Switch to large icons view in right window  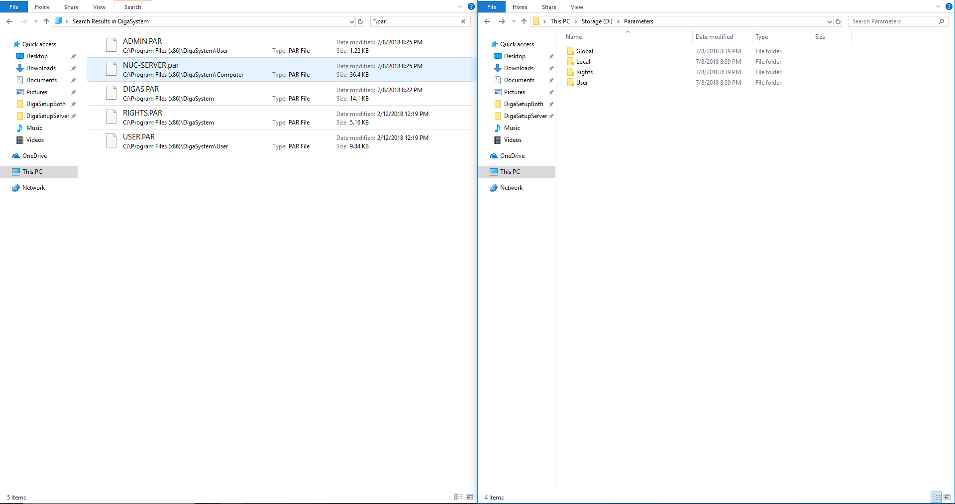click(x=947, y=497)
